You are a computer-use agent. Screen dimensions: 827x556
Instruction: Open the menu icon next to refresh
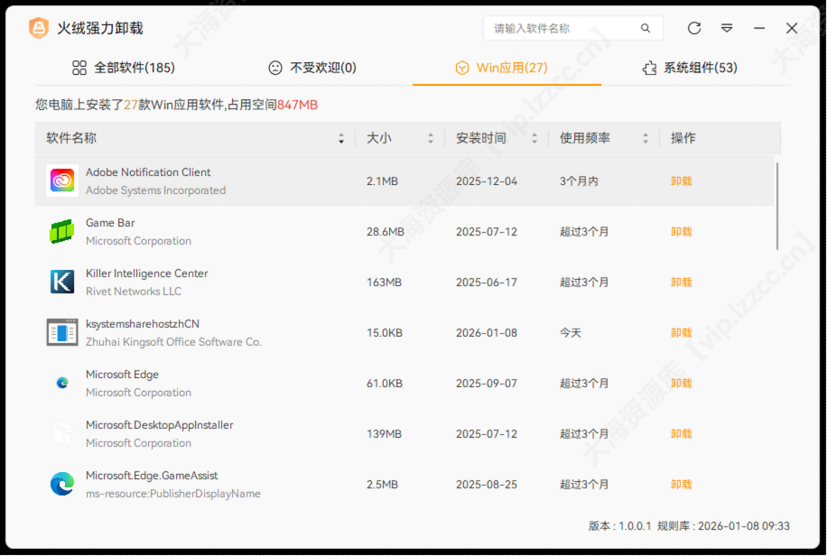727,28
